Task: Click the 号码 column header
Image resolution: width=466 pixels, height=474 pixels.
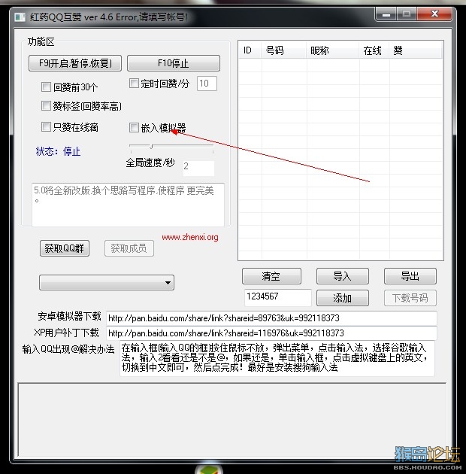Action: [x=283, y=50]
